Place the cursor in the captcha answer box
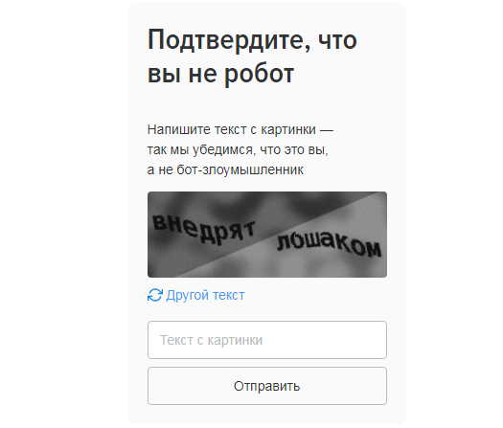 coord(267,340)
